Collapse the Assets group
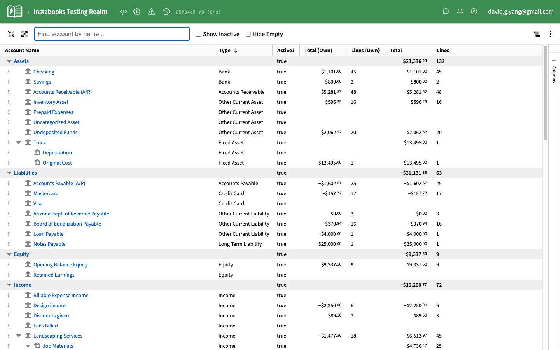Screen dimensions: 560x350 9,61
